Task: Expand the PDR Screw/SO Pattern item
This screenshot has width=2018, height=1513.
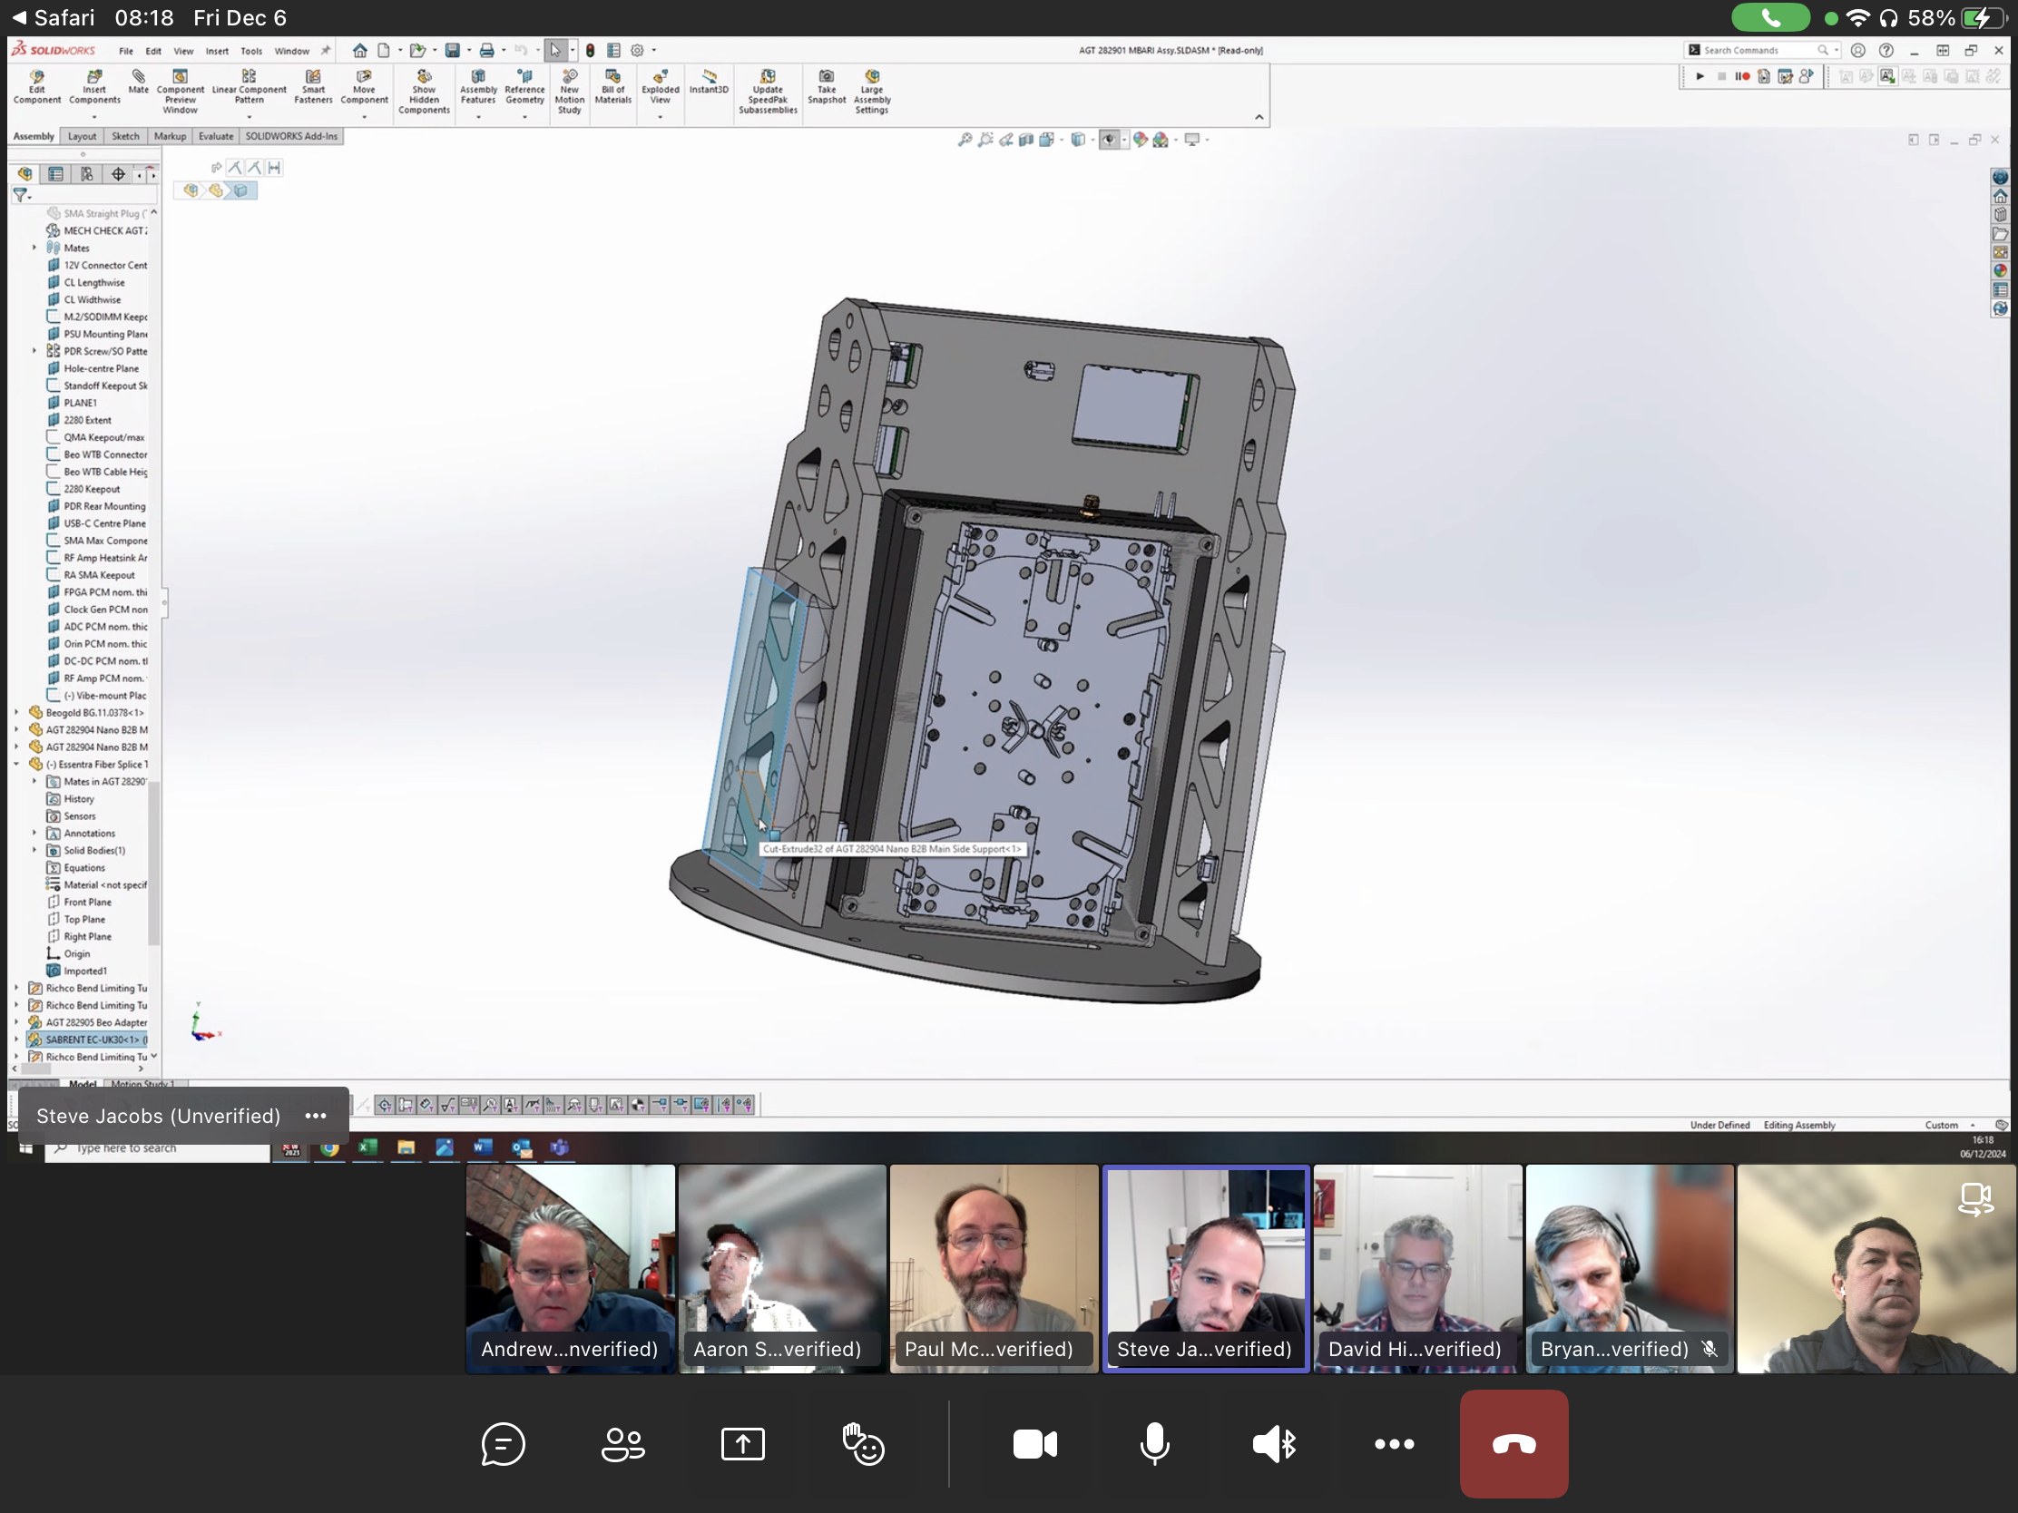Action: 34,351
